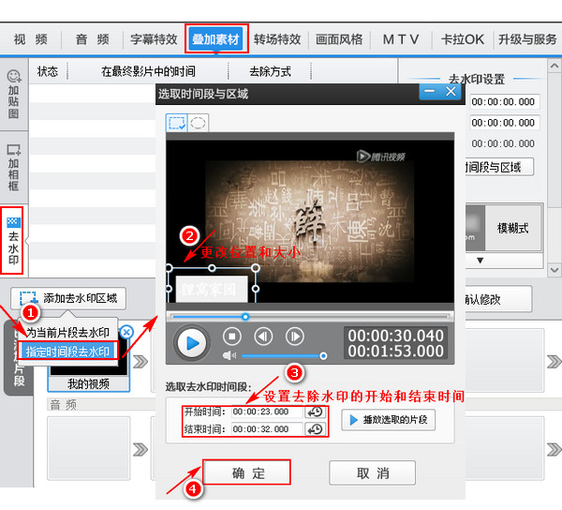Choose 为当前片段去水印 menu item

pos(67,333)
